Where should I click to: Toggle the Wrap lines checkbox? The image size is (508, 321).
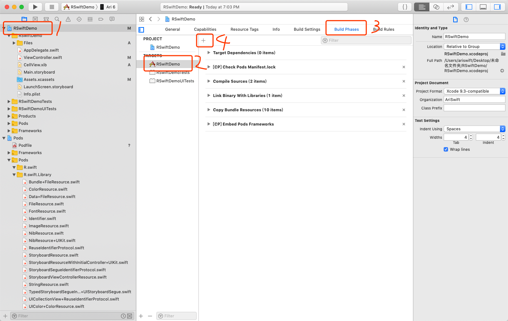446,149
